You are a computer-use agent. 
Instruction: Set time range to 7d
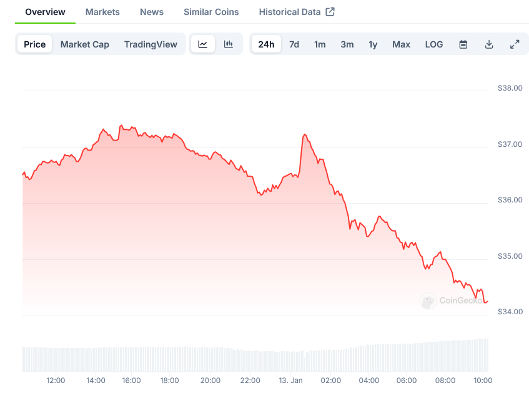[x=294, y=44]
